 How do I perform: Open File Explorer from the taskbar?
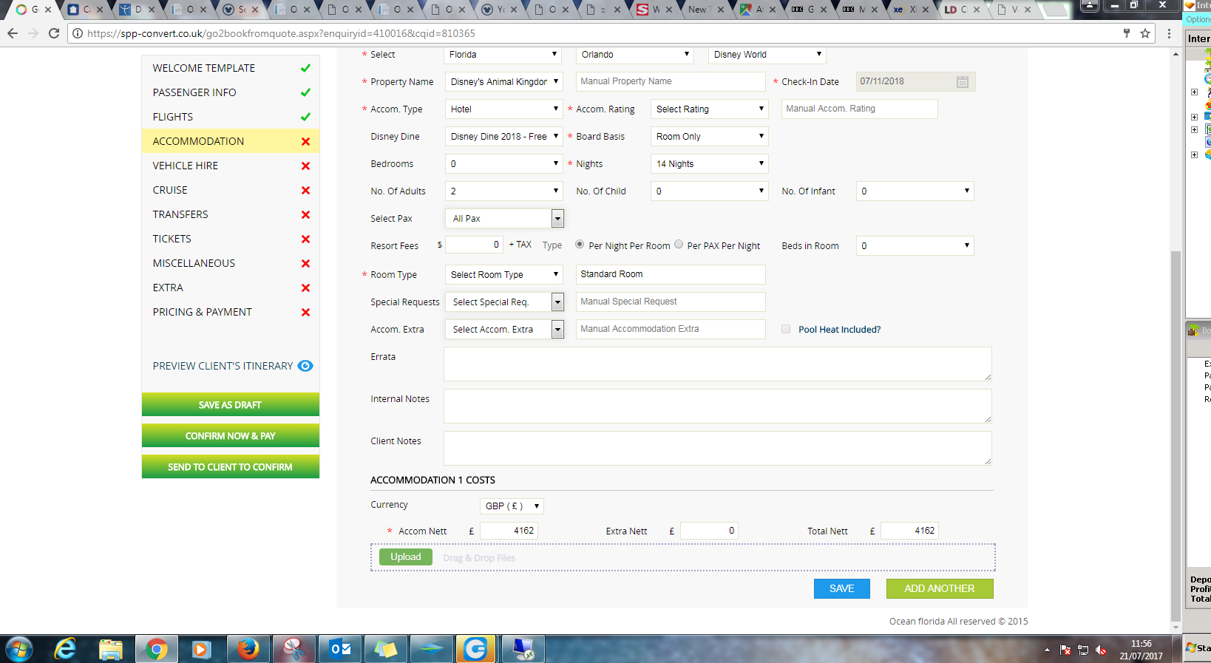coord(111,650)
